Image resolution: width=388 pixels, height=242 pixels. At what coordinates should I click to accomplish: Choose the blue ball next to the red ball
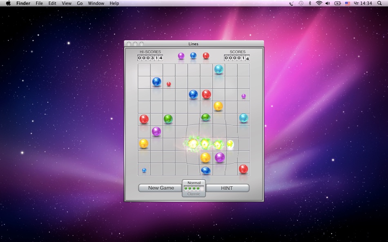(x=193, y=95)
